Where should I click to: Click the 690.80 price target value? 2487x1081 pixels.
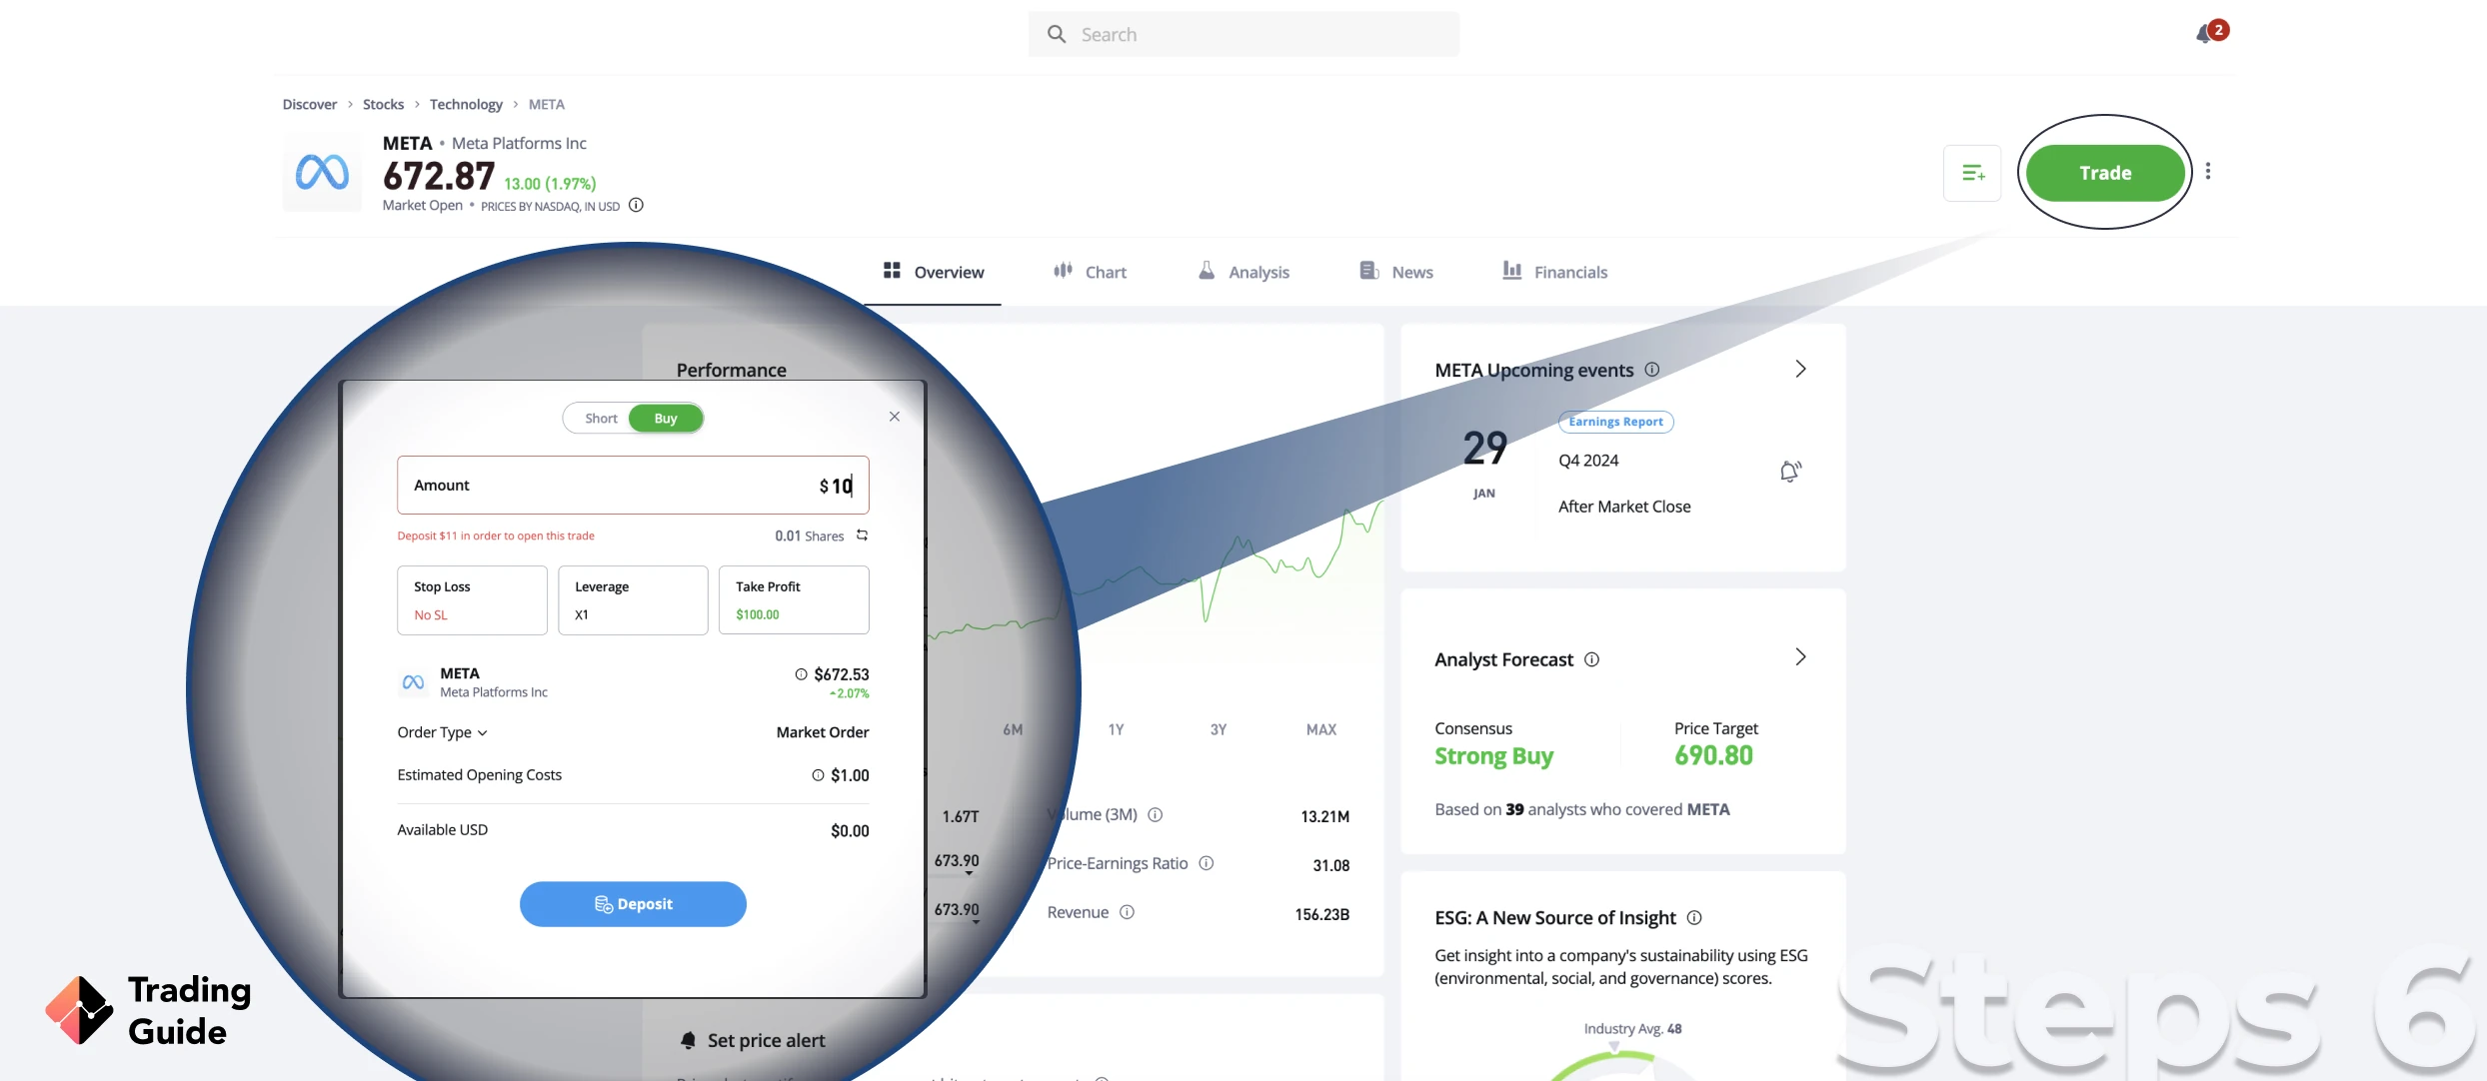(x=1714, y=756)
